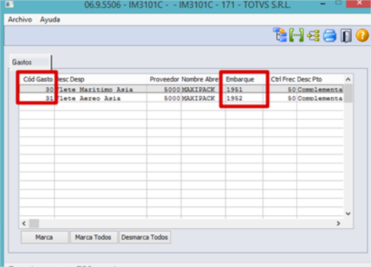Click the horizontal scrollbar thumb
This screenshot has width=371, height=267.
click(34, 223)
